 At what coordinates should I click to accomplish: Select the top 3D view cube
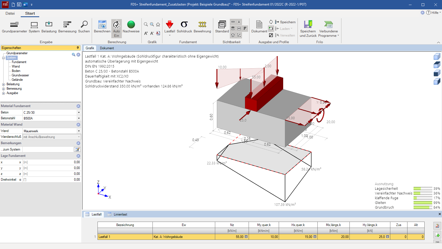tap(437, 57)
